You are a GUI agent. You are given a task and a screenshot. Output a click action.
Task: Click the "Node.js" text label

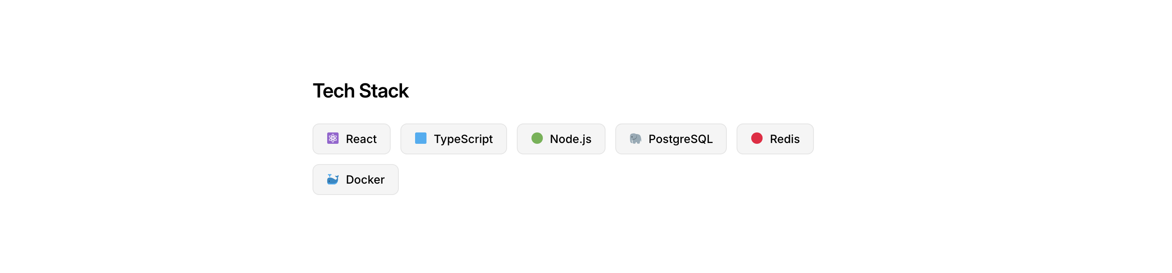[570, 139]
